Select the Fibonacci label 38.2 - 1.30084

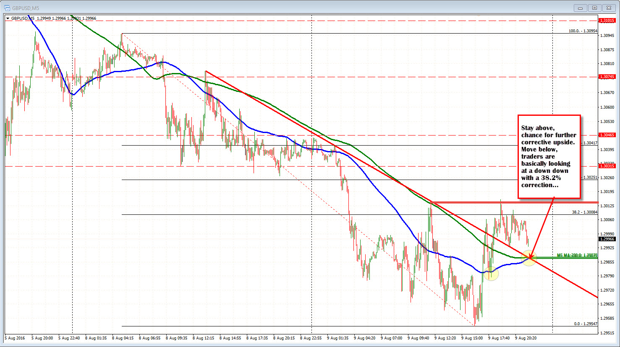(x=585, y=212)
